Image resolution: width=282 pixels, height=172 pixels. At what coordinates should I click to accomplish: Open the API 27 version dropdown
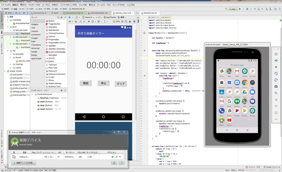[99, 17]
